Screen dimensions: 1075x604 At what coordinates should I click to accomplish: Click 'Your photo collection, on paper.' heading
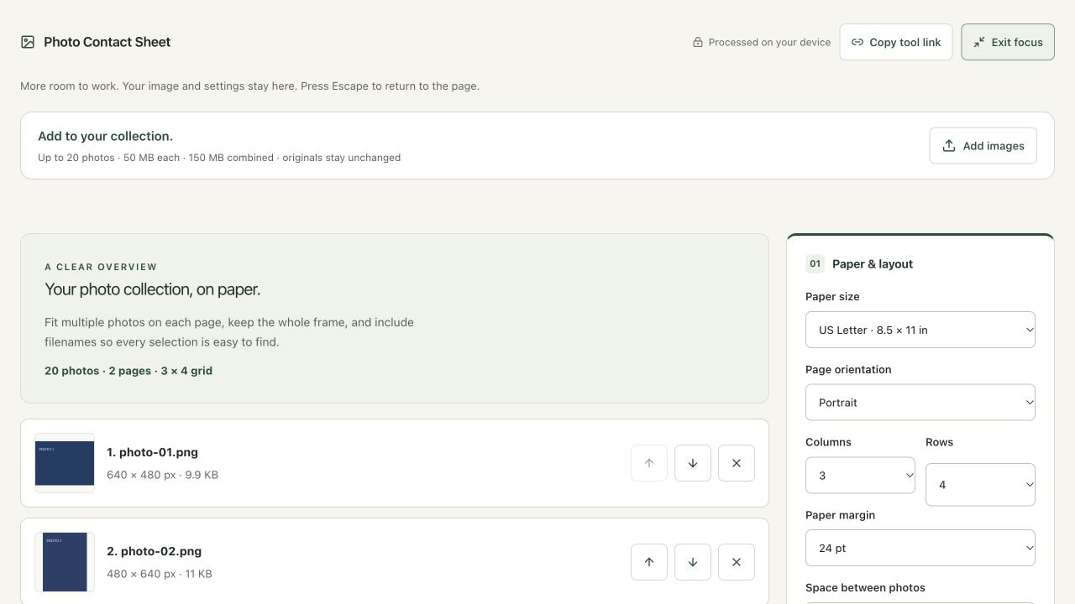click(x=152, y=289)
